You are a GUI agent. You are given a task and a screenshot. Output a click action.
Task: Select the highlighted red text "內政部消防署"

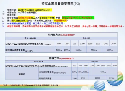[24, 18]
